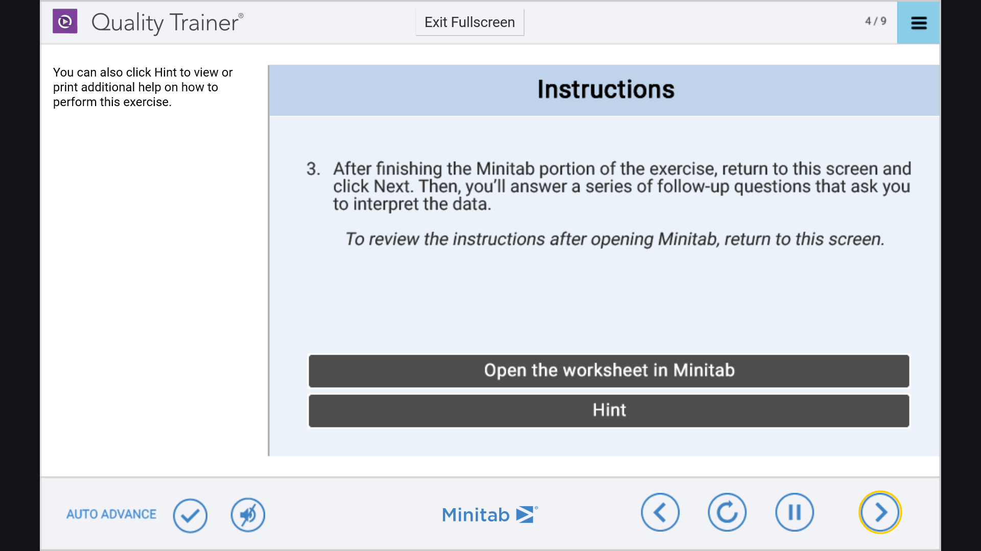Click the italic review instructions note
981x551 pixels.
click(615, 239)
